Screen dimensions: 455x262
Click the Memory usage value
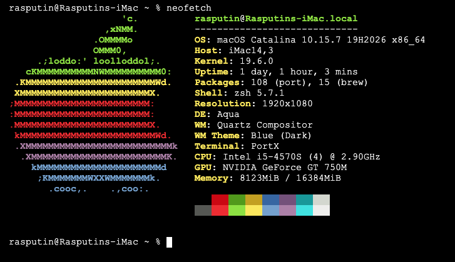289,178
